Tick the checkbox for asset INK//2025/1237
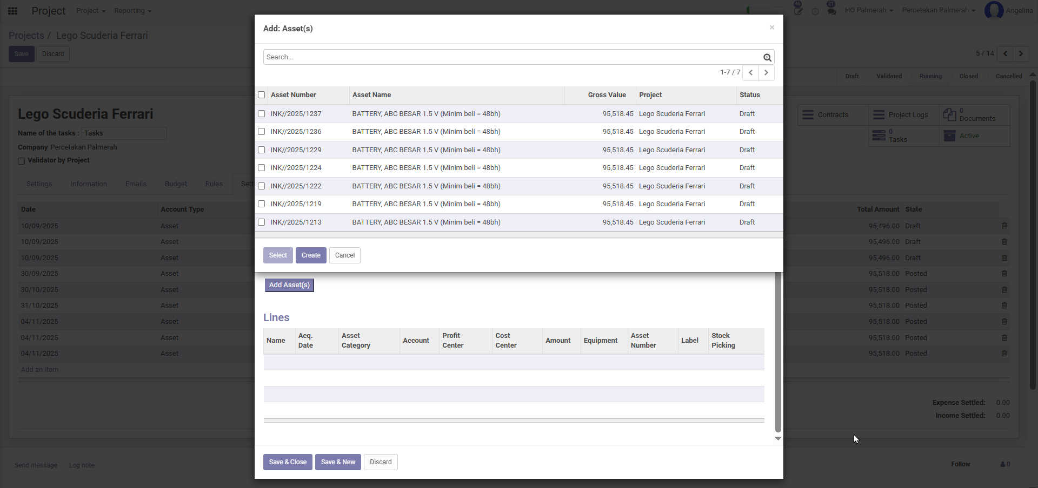 click(262, 114)
